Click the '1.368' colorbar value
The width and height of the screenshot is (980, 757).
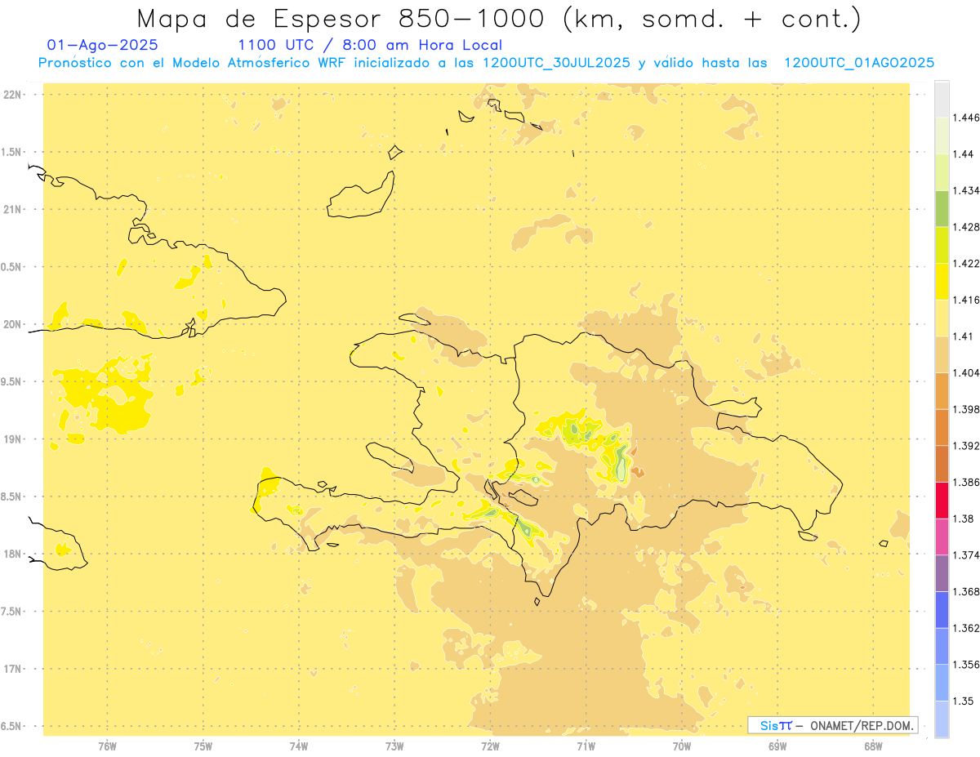point(966,591)
